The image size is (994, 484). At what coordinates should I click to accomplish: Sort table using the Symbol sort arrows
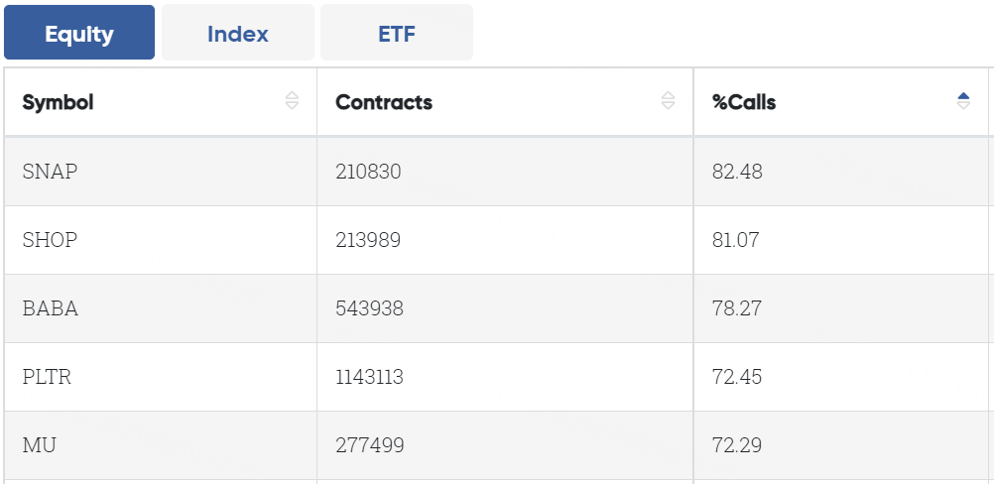pos(292,101)
